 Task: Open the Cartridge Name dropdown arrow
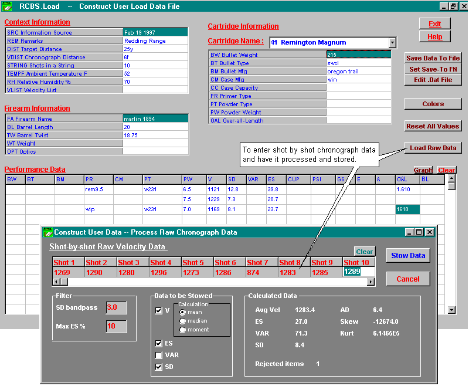[393, 42]
